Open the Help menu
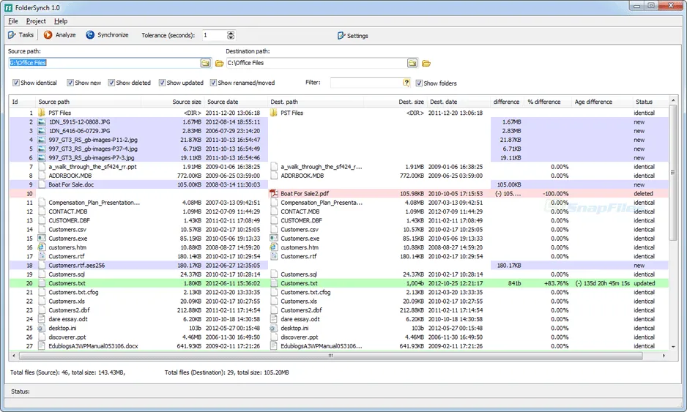The height and width of the screenshot is (412, 687). pos(61,21)
